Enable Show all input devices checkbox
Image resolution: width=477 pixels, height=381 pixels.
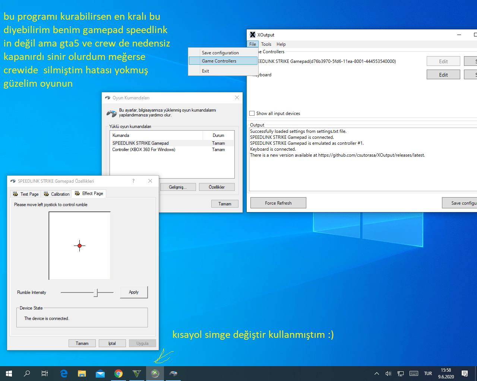coord(252,113)
